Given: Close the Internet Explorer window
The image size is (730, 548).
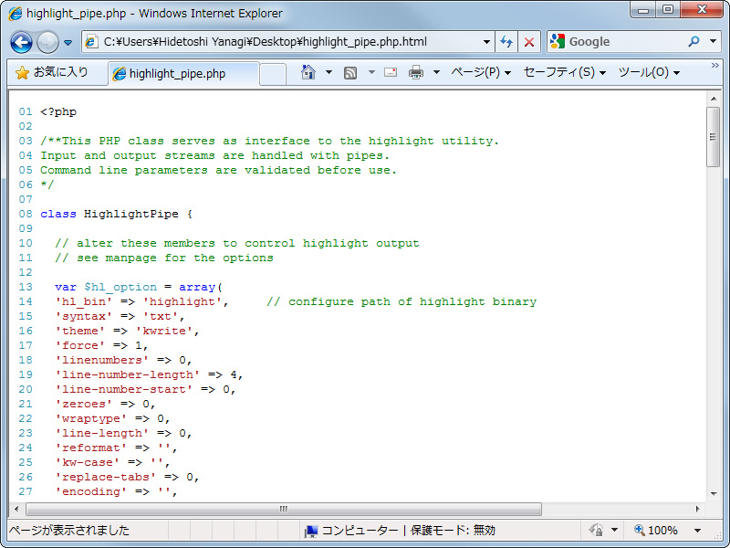Looking at the screenshot, I should tap(702, 9).
